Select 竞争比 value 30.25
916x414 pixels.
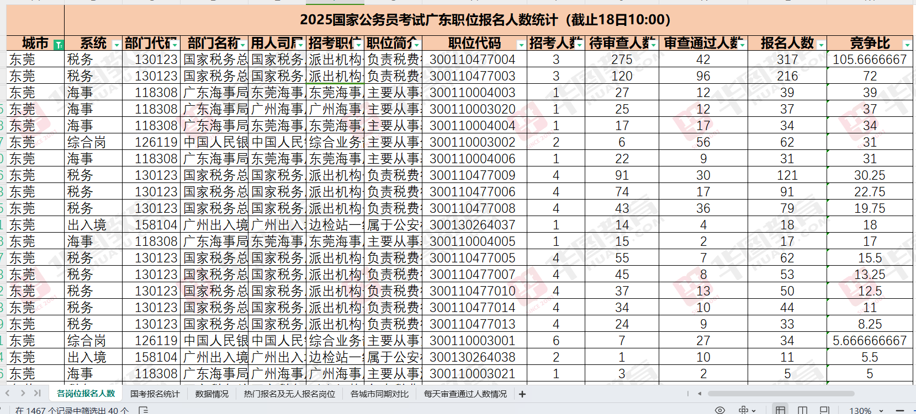tap(870, 175)
